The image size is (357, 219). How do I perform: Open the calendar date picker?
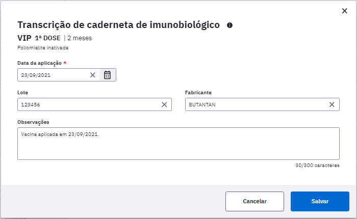pos(107,75)
